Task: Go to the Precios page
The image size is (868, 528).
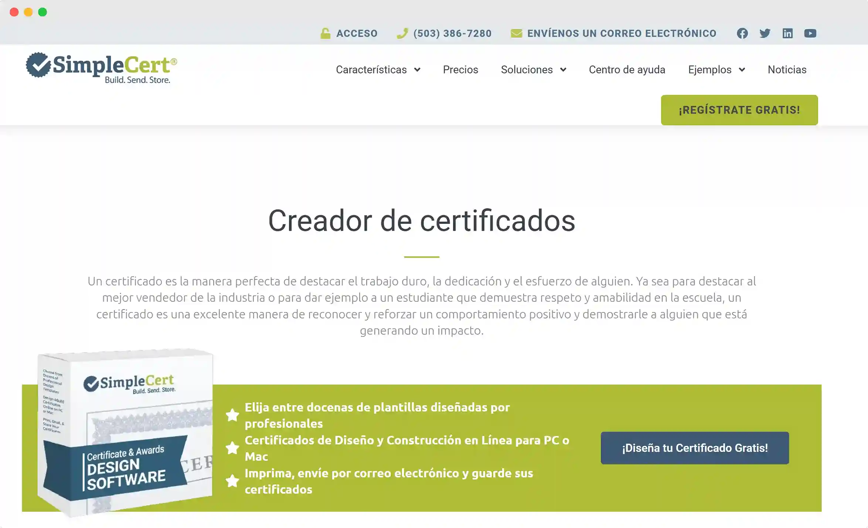Action: point(460,70)
